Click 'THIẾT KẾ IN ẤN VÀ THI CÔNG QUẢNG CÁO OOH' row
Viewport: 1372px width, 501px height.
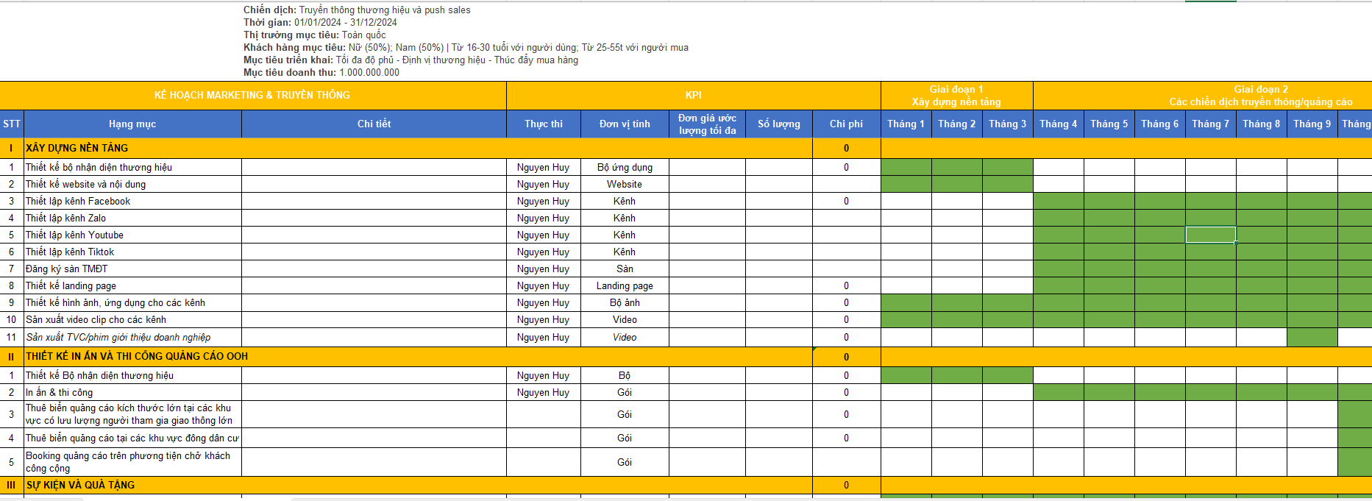coord(138,356)
